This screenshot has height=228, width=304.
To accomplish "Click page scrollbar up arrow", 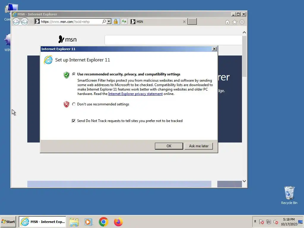I will point(244,32).
